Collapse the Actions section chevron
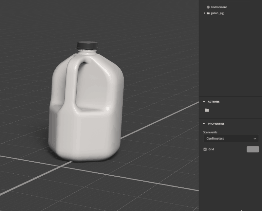The width and height of the screenshot is (262, 211). click(x=204, y=102)
